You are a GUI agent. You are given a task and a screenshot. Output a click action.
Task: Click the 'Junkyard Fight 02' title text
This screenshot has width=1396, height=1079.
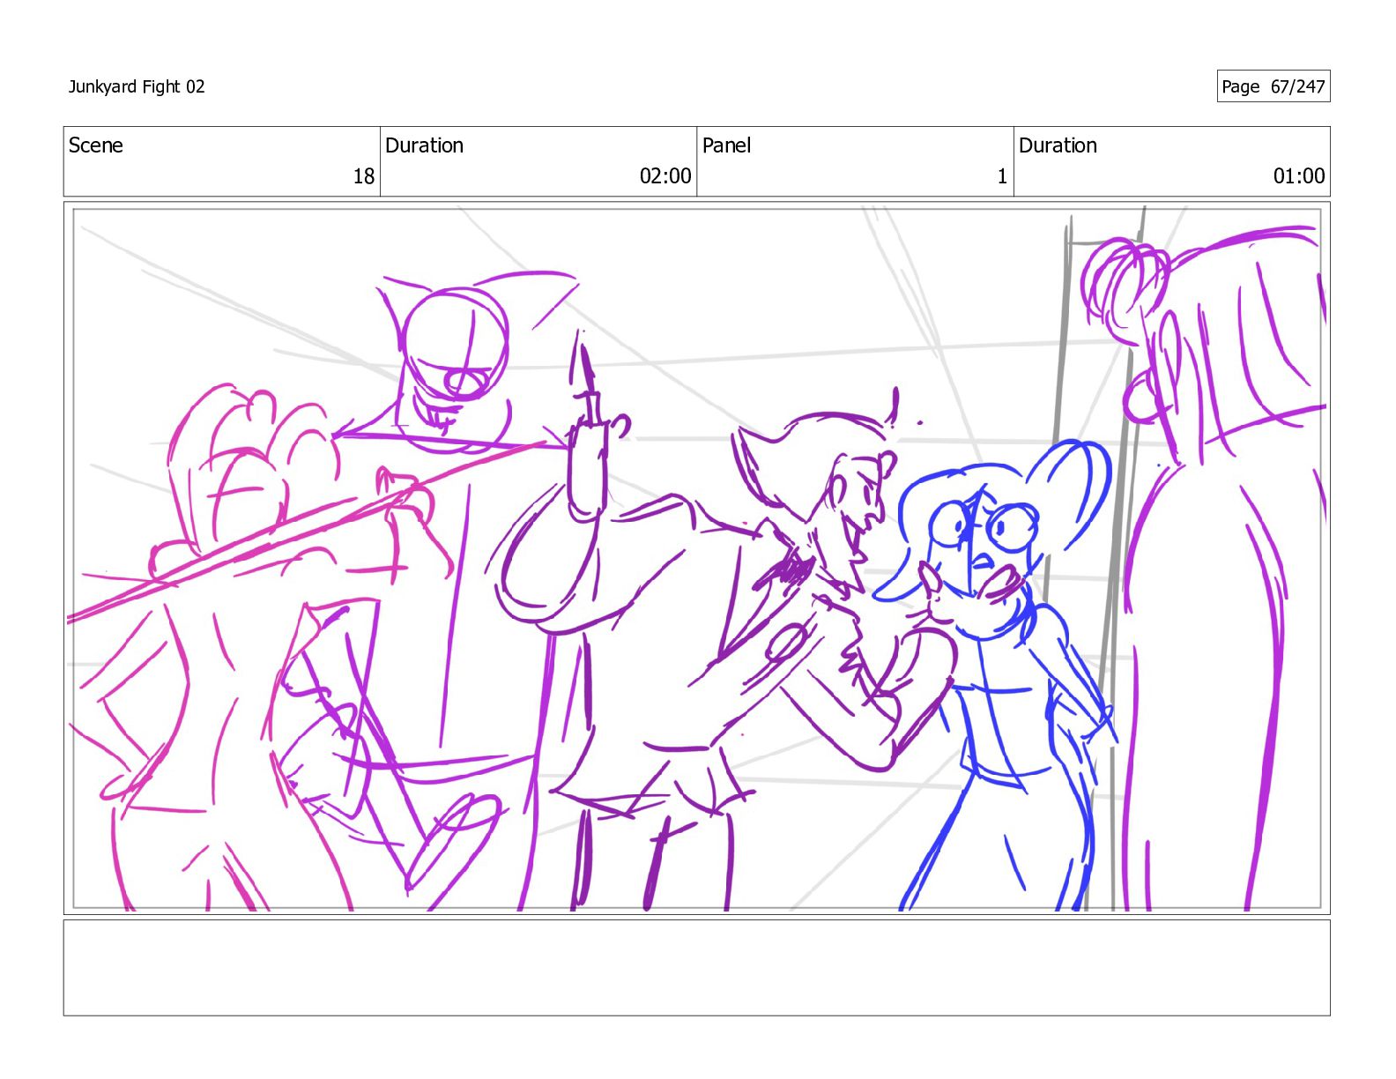(x=137, y=86)
